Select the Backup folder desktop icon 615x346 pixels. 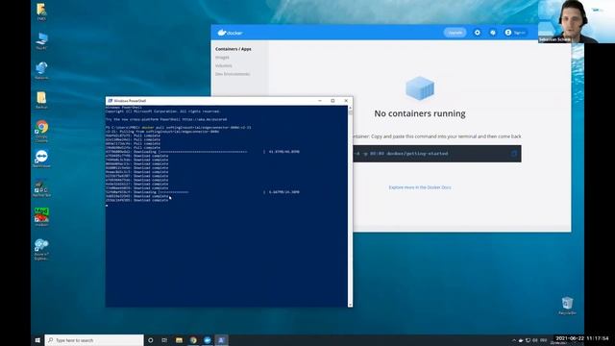41,100
